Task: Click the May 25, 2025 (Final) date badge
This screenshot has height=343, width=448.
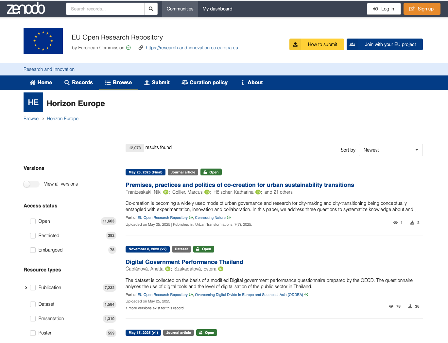Action: [146, 172]
